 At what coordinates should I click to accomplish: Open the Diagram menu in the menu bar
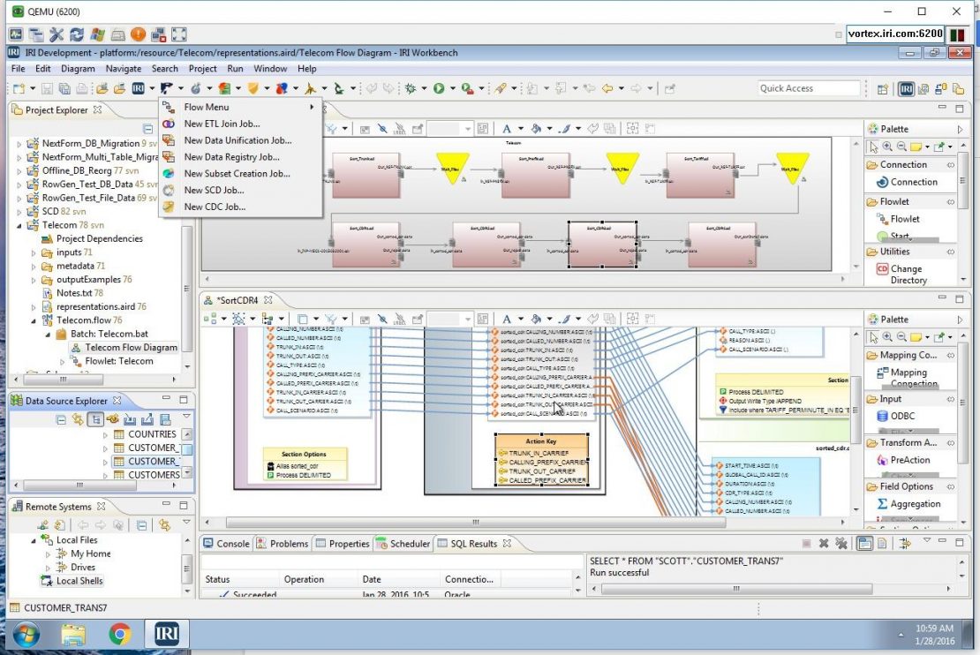point(78,69)
